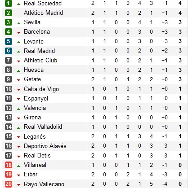
Task: Click the green up arrow beside Sevilla
Action: pos(18,23)
